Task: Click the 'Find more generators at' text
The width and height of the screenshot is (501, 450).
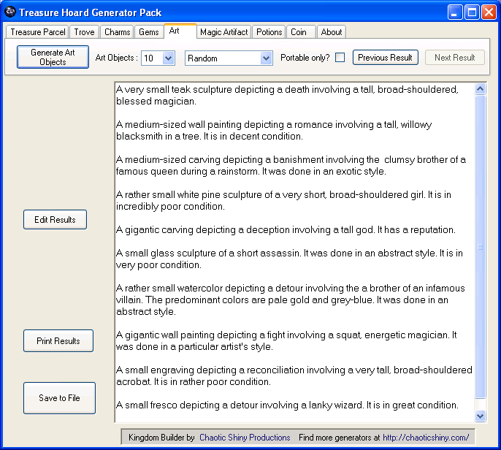Action: 340,437
